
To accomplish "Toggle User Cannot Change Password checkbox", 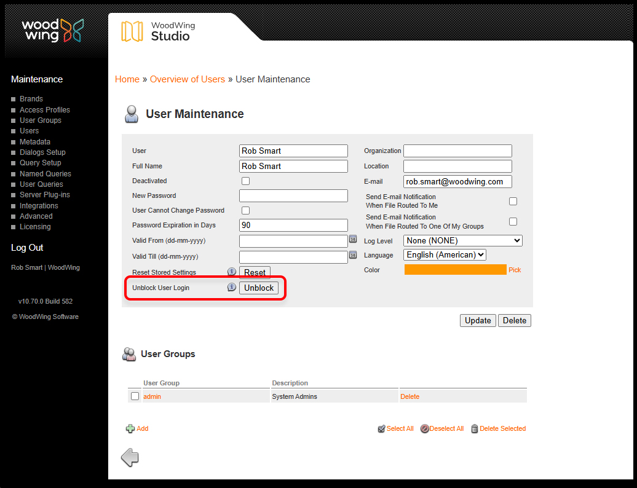I will (245, 210).
